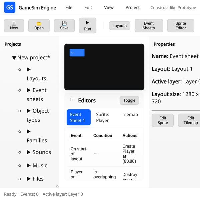Image resolution: width=200 pixels, height=200 pixels.
Task: Select the 'On start of layout' event cell
Action: (x=78, y=154)
